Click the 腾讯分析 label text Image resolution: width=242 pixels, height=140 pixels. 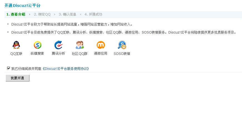tap(59, 54)
